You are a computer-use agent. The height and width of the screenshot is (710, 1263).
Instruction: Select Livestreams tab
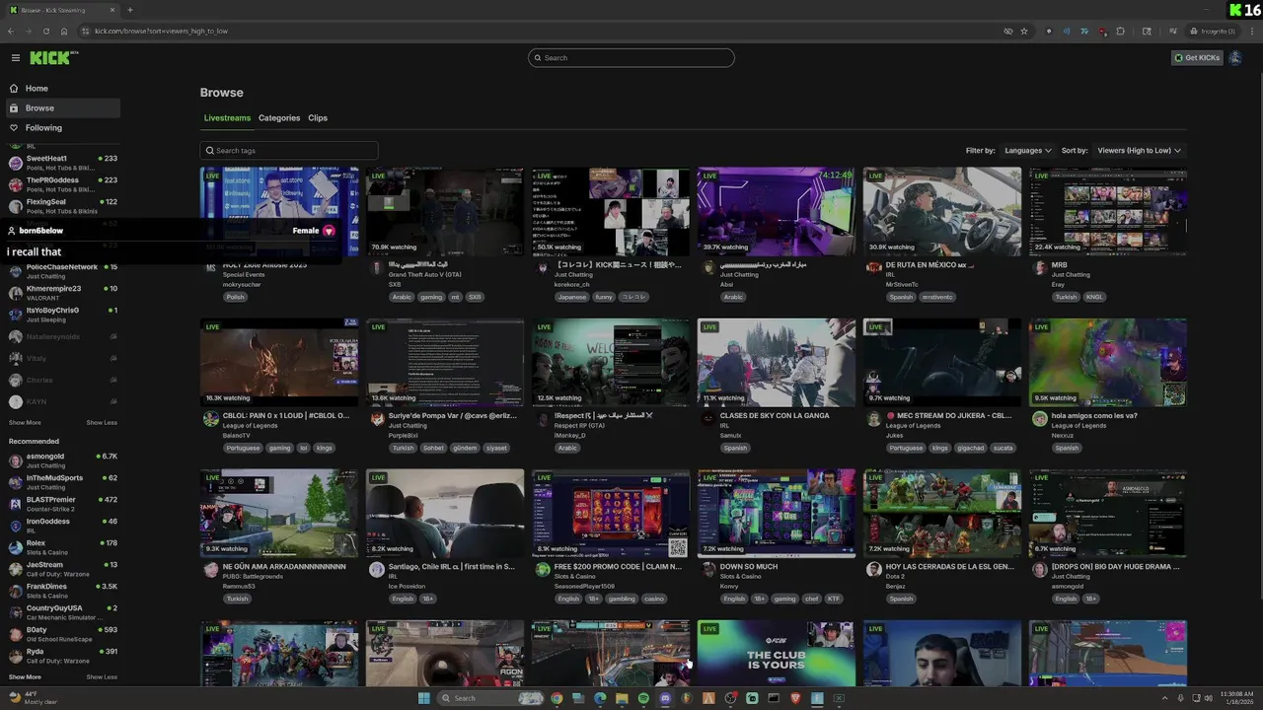click(227, 118)
